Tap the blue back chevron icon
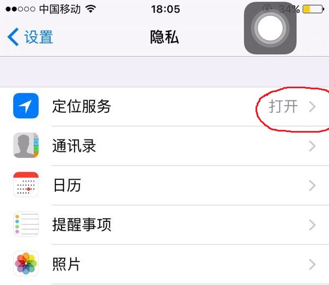329x285 pixels. click(x=13, y=37)
